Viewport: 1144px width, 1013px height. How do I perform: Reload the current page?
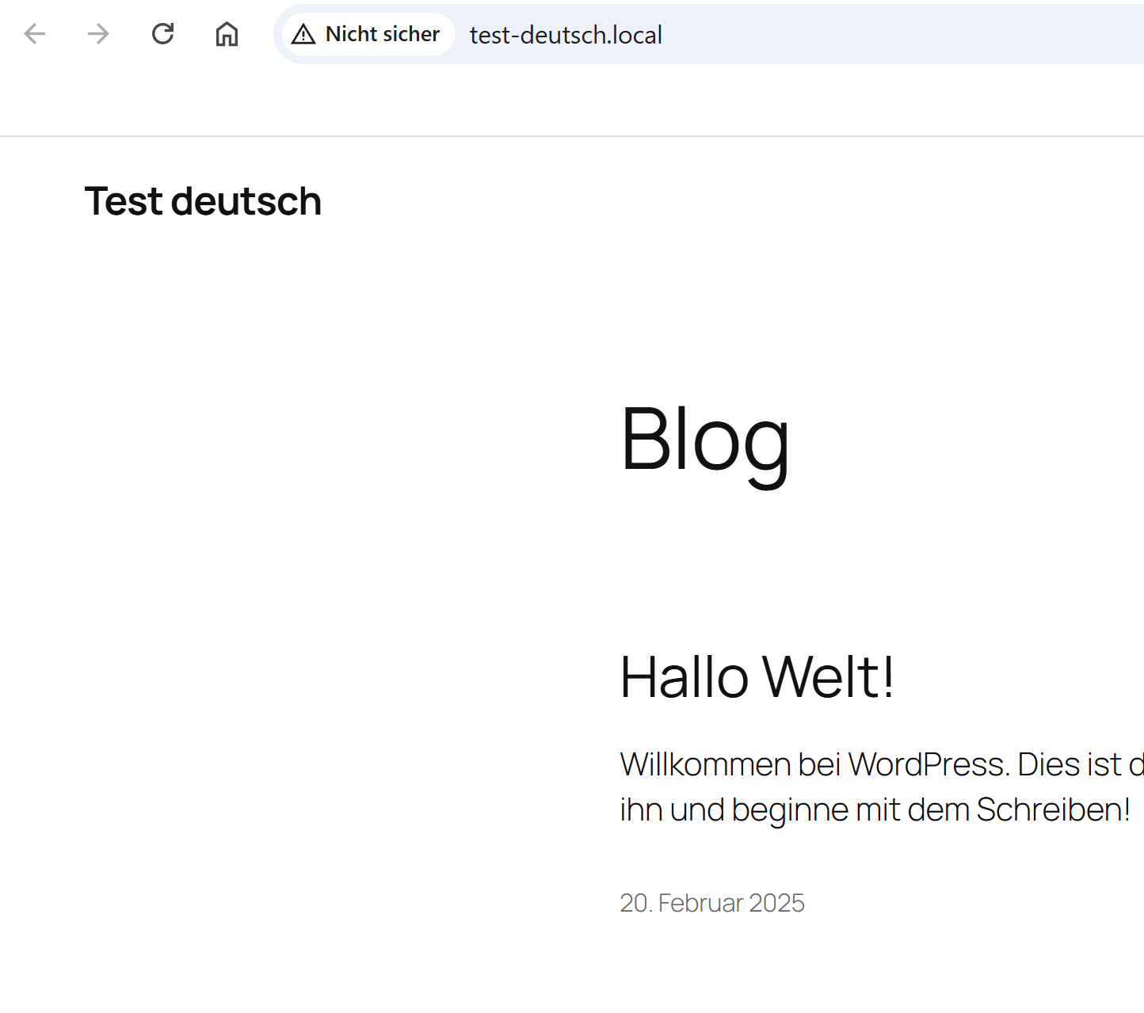point(162,34)
